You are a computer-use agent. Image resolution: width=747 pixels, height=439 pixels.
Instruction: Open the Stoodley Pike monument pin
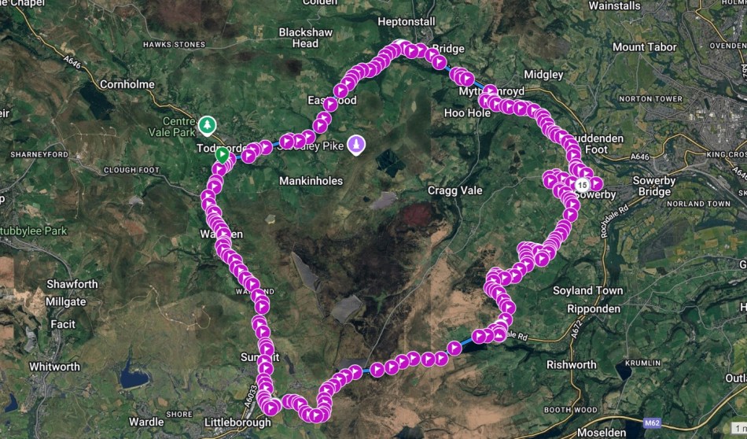tap(356, 145)
